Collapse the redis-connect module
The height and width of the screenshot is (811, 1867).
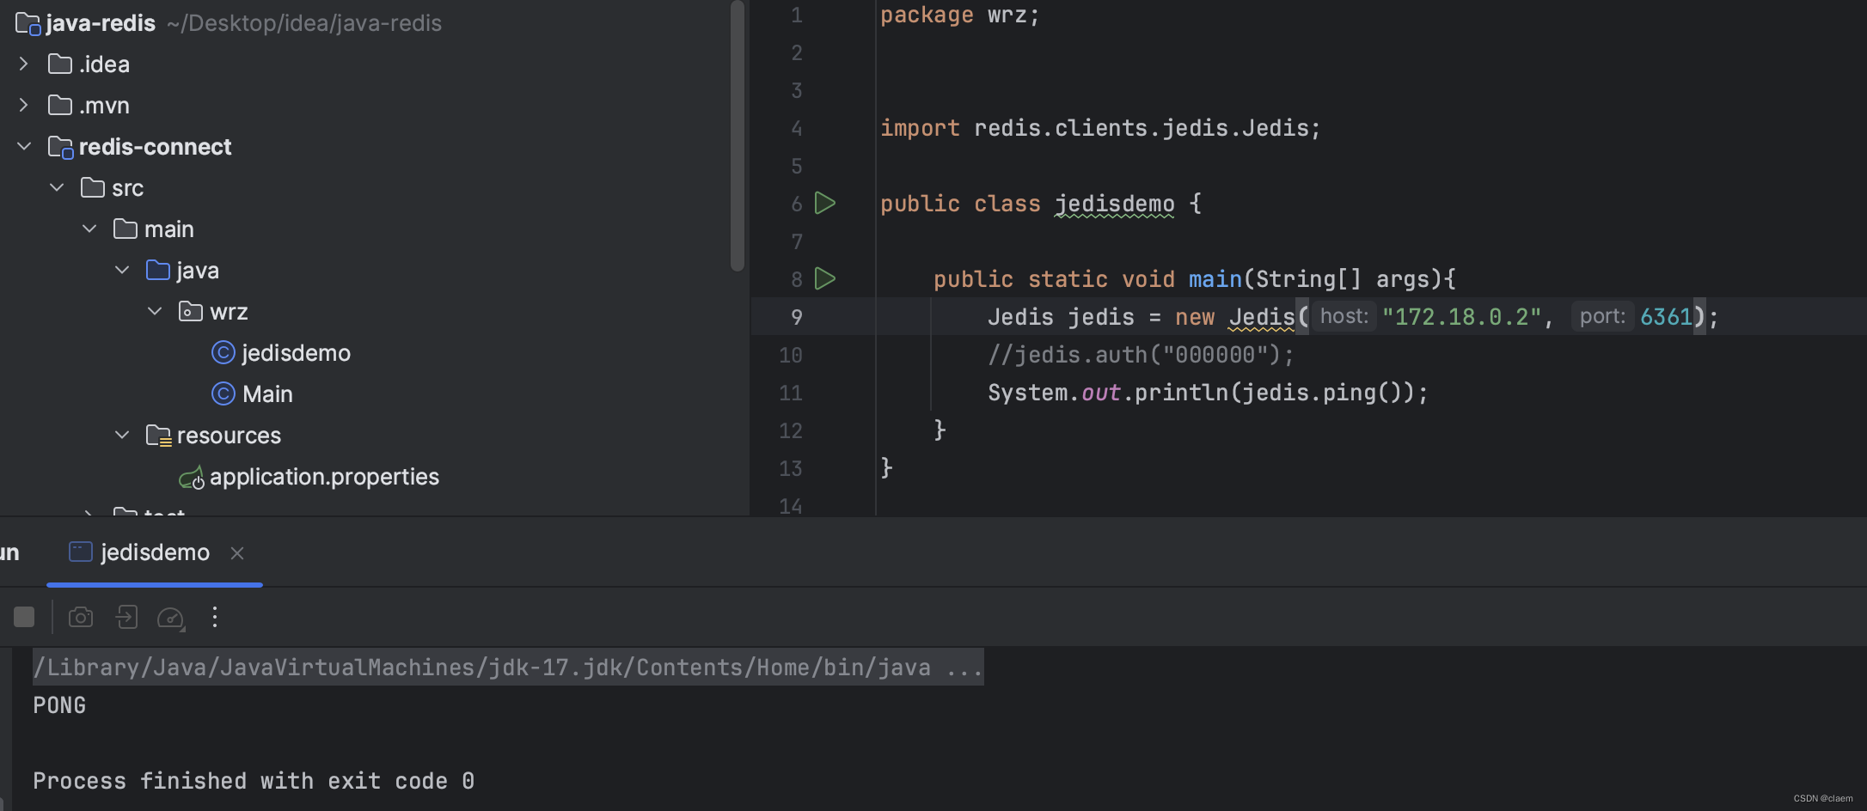point(24,147)
